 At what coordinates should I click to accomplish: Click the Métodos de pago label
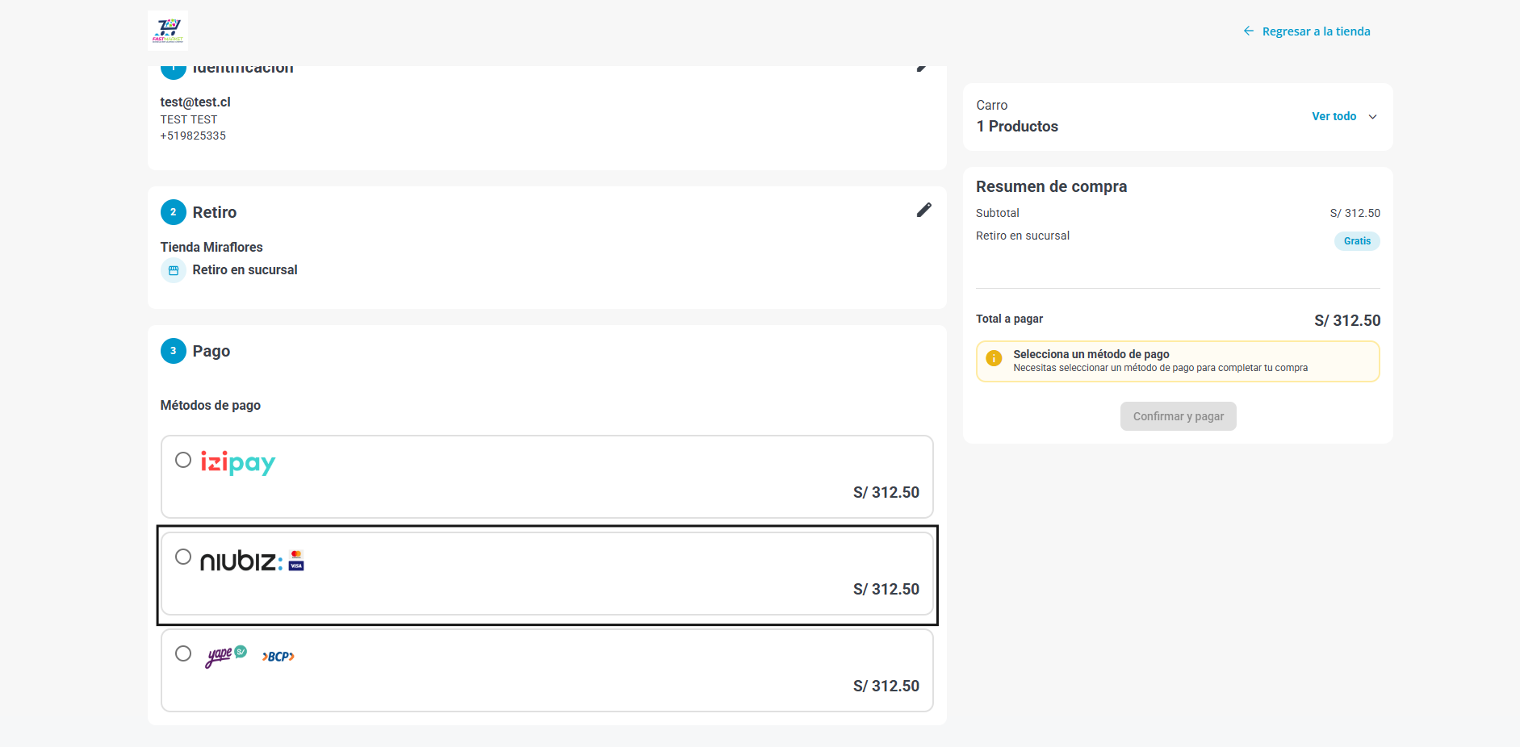211,405
